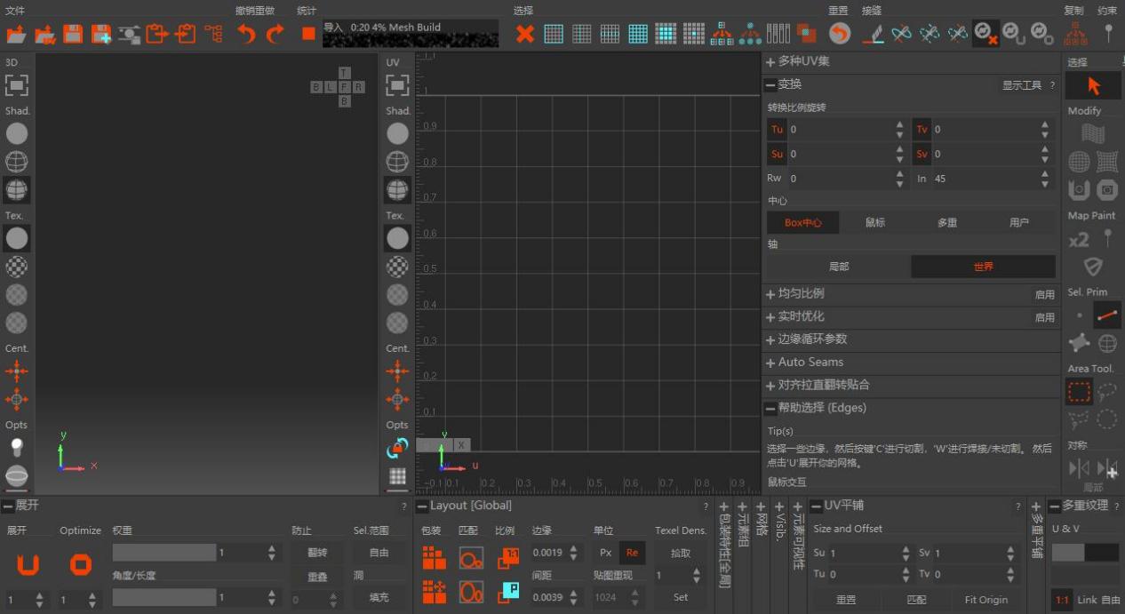Click the 权重 weight slider
The height and width of the screenshot is (614, 1125).
[x=164, y=553]
